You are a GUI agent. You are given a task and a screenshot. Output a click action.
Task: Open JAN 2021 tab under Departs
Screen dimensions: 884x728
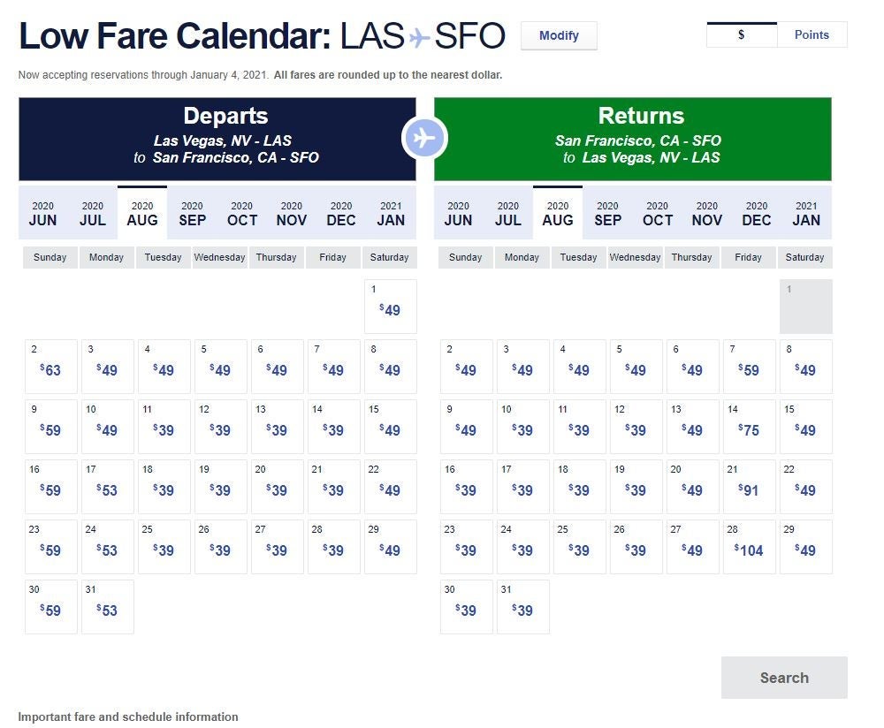[391, 214]
